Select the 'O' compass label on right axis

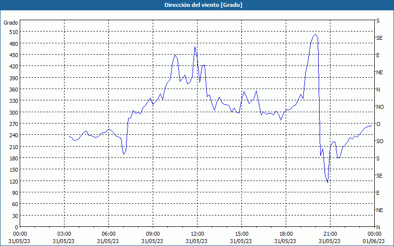click(x=378, y=124)
